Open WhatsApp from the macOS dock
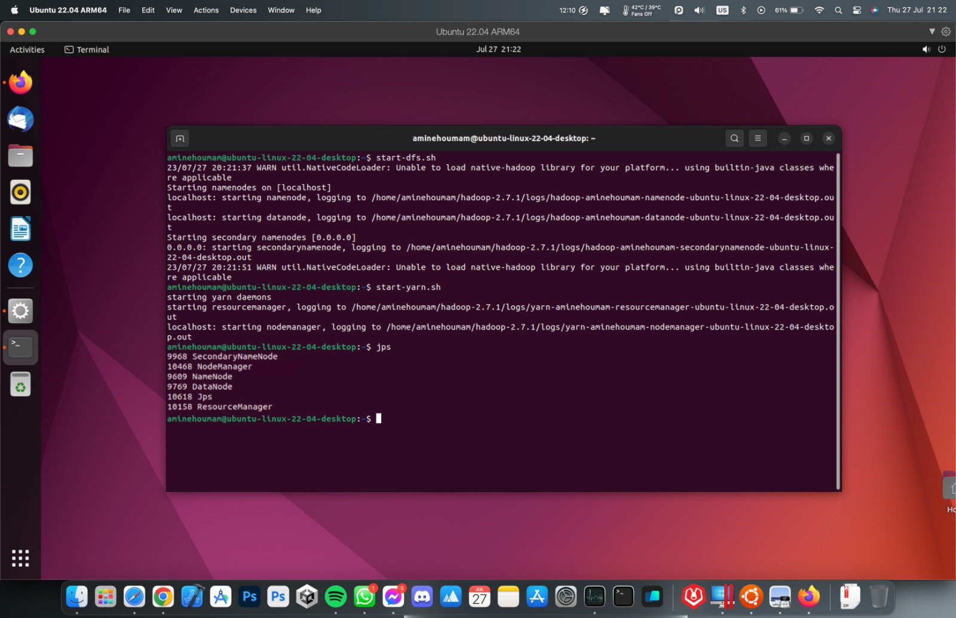The width and height of the screenshot is (956, 618). tap(364, 596)
